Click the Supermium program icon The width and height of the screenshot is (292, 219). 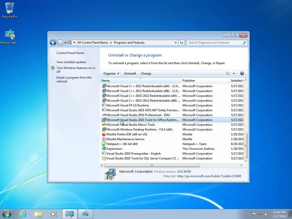pyautogui.click(x=104, y=149)
